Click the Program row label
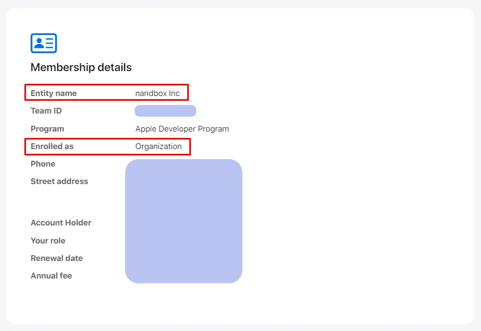Screen dimensions: 481x331 47,128
